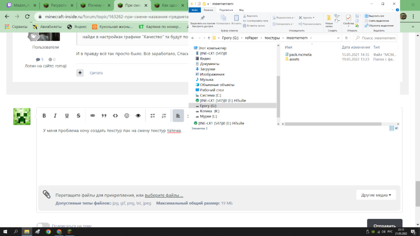The width and height of the screenshot is (420, 236).
Task: Toggle the preview eye icon in editor
Action: [x=138, y=116]
